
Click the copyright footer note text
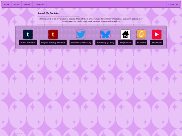(20, 134)
